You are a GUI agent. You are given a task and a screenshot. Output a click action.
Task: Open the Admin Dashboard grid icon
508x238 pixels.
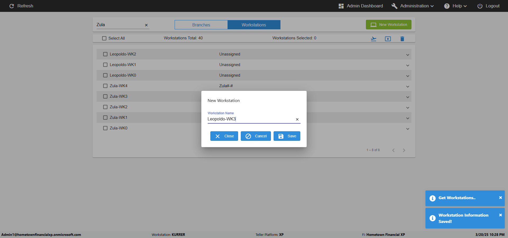[x=341, y=6]
